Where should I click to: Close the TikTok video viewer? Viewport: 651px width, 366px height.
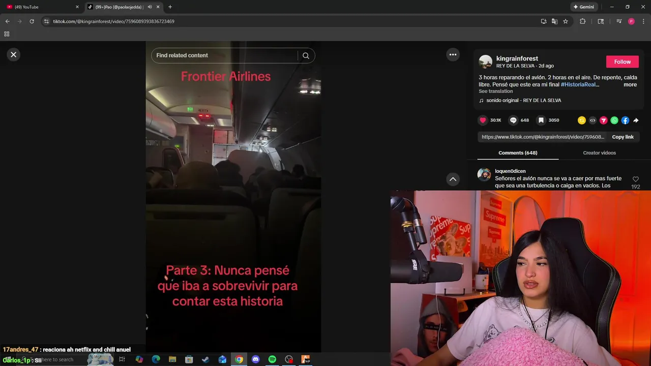pos(14,54)
